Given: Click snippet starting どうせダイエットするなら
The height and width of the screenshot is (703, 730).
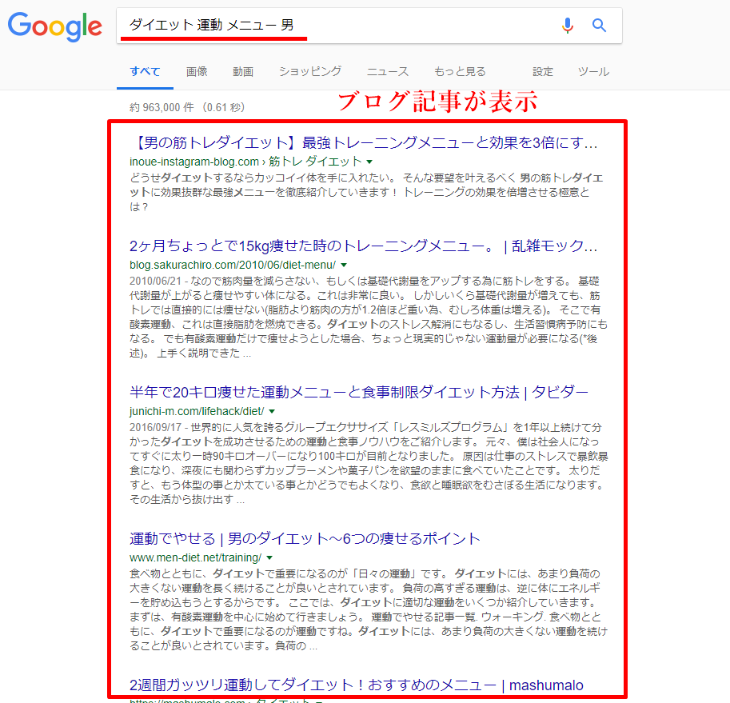Looking at the screenshot, I should point(366,192).
